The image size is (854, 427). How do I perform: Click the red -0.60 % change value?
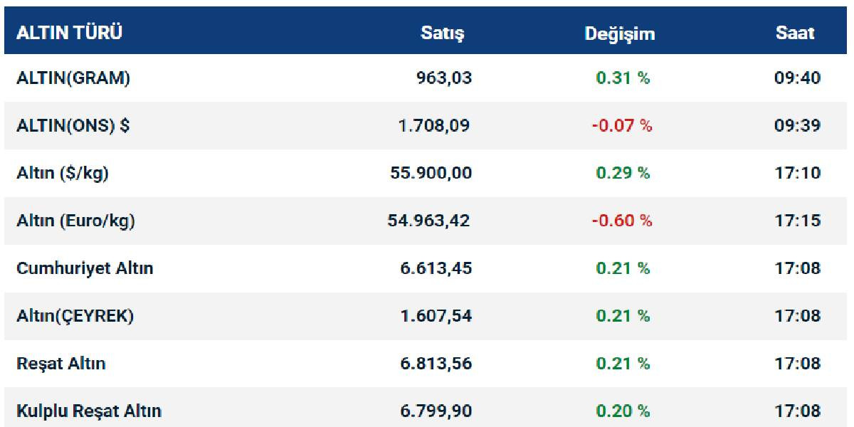tap(622, 221)
